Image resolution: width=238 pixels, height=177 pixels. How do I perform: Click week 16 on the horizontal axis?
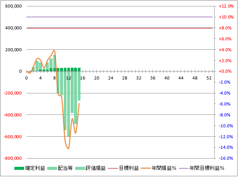pos(83,78)
